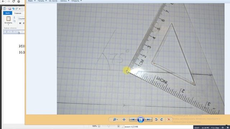Click Эл. почта in photo viewer menu
This screenshot has height=129, width=230.
(53, 1)
